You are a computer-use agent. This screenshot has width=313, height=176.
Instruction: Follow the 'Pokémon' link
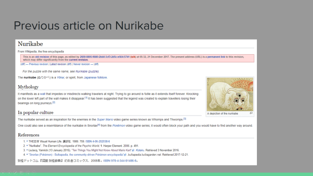click(119, 126)
